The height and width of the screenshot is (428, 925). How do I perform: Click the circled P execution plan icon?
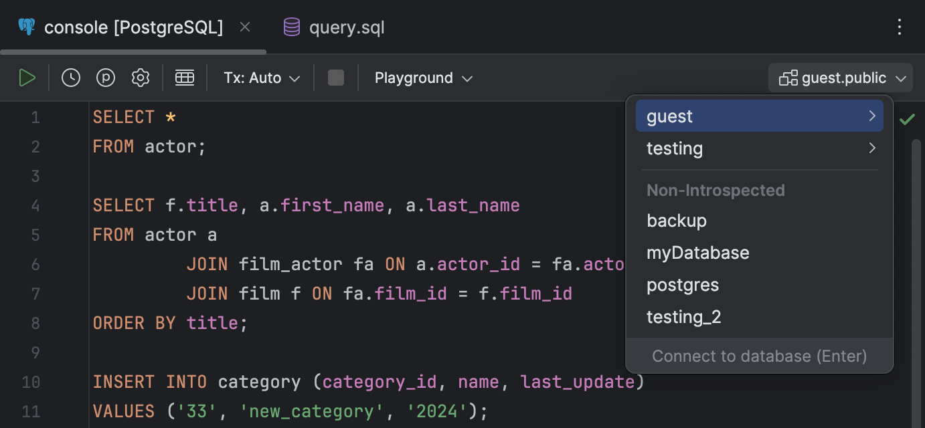105,77
